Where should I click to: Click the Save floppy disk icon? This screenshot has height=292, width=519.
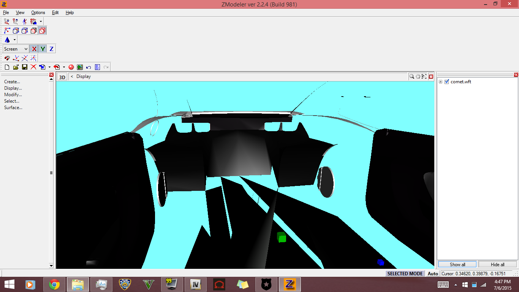pos(25,67)
